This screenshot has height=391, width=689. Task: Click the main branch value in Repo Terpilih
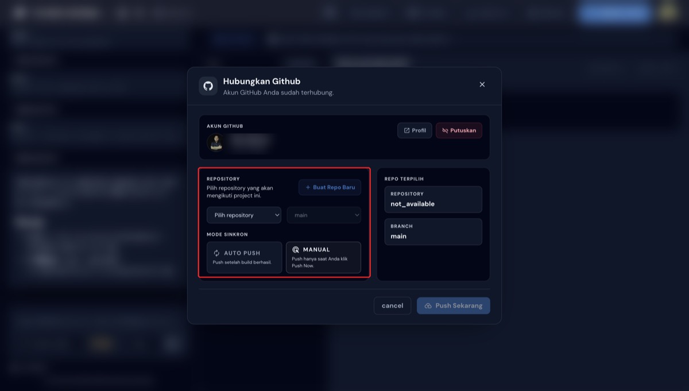398,236
